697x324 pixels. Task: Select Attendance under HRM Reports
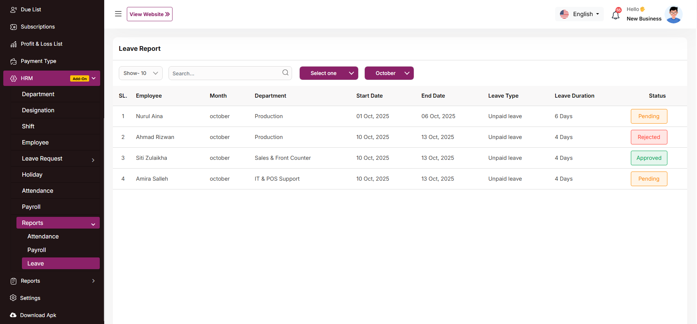[x=43, y=237]
